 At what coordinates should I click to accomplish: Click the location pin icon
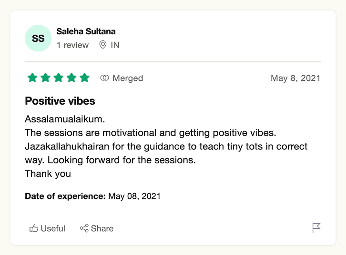pos(103,45)
